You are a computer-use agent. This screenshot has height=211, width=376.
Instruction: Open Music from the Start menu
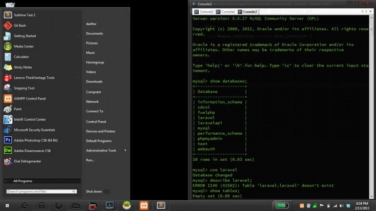pyautogui.click(x=90, y=53)
